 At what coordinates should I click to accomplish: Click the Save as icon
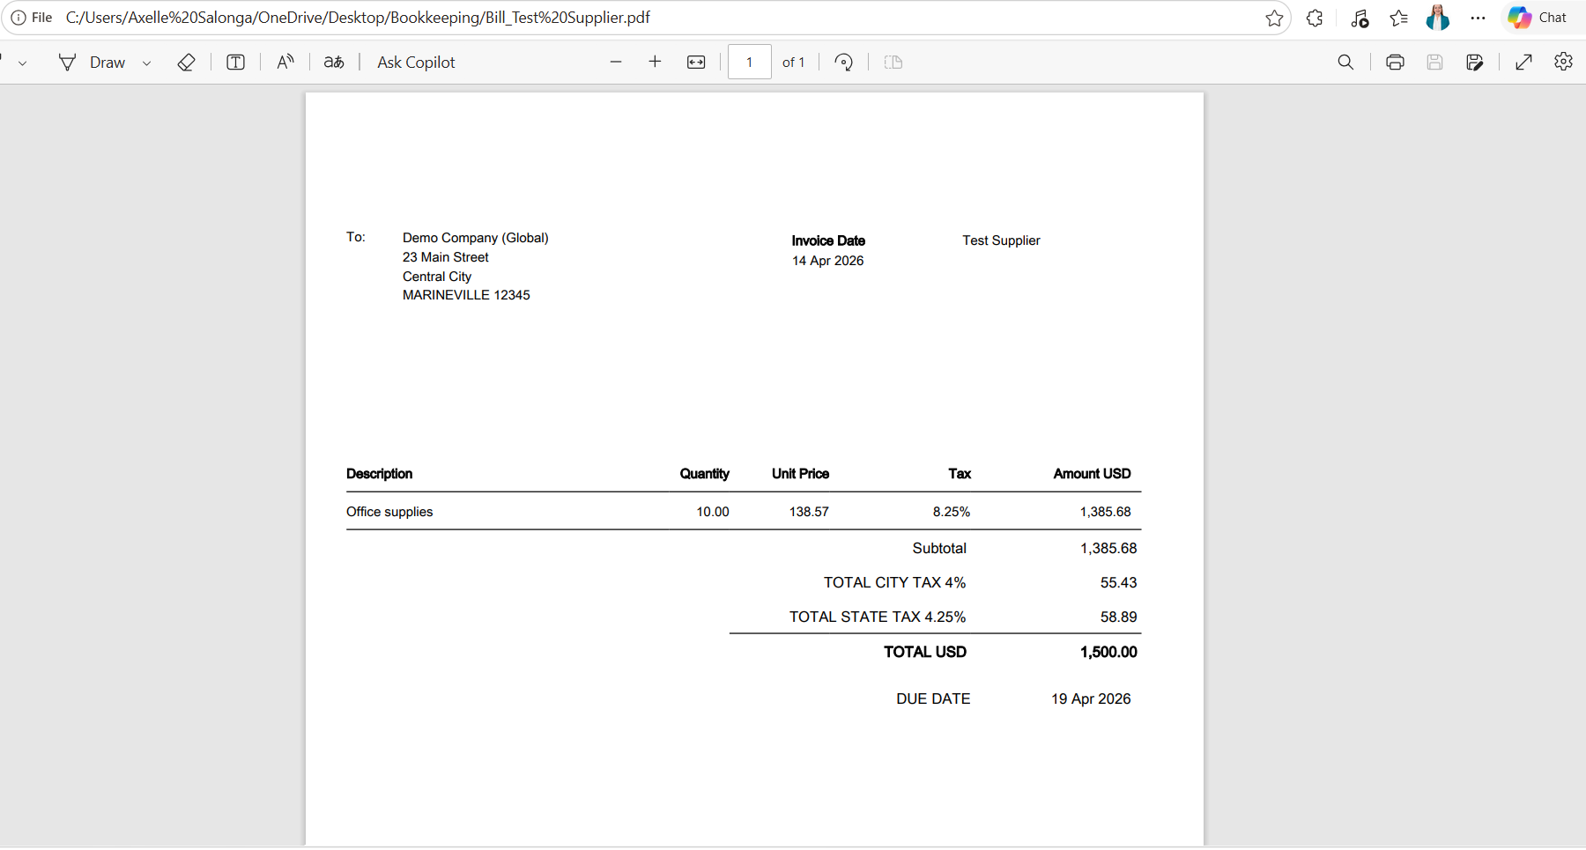[1475, 63]
